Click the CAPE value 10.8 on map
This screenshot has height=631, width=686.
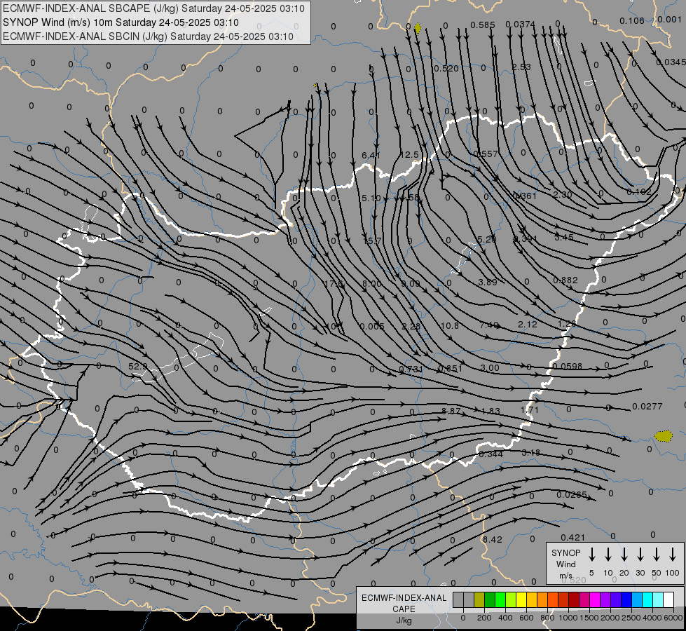(x=450, y=325)
